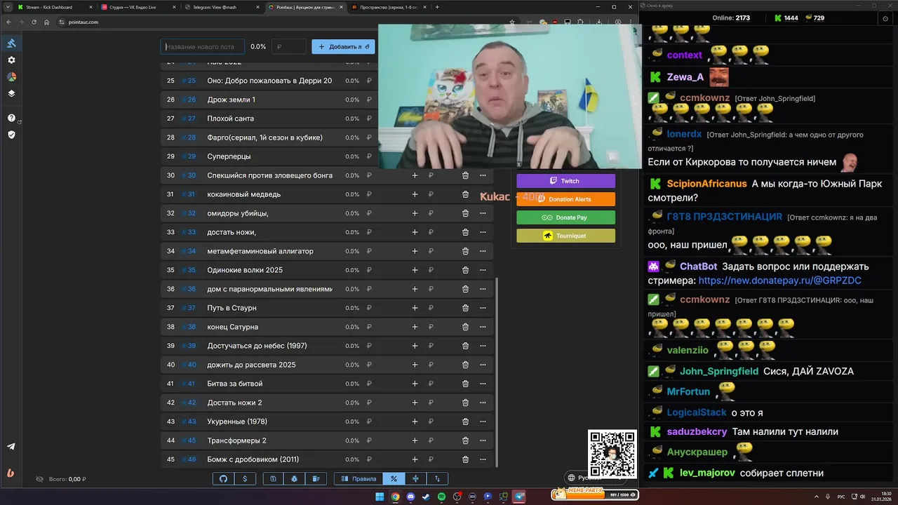Click the dollar sign button in bottom toolbar

point(245,478)
